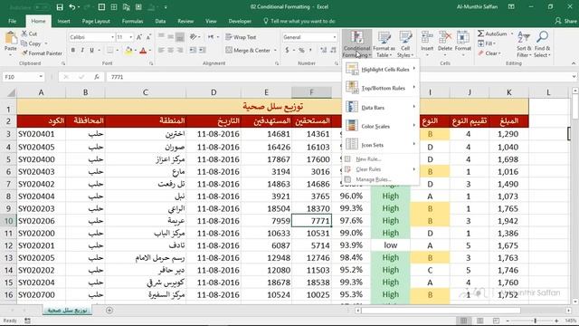Add a new sheet with plus icon
Screen dimensions: 579x326
(x=109, y=311)
